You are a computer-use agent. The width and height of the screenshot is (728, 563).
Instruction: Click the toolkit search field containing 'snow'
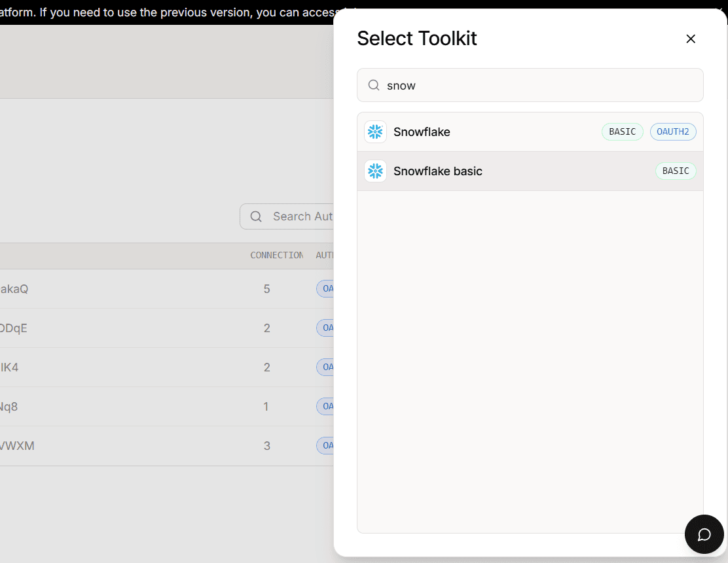click(x=530, y=85)
